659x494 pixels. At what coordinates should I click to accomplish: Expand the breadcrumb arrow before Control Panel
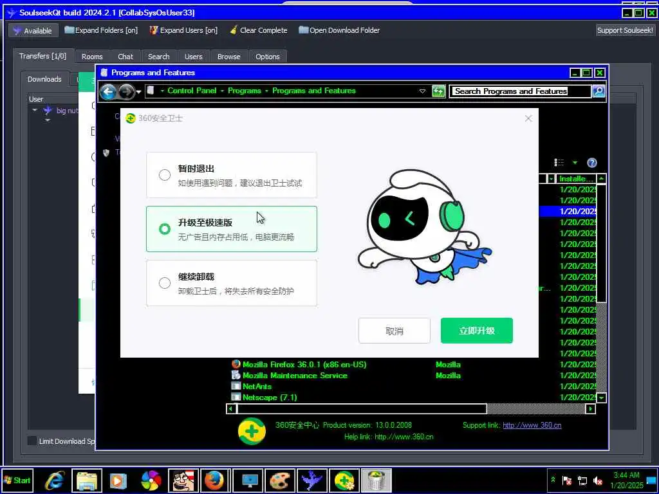162,91
